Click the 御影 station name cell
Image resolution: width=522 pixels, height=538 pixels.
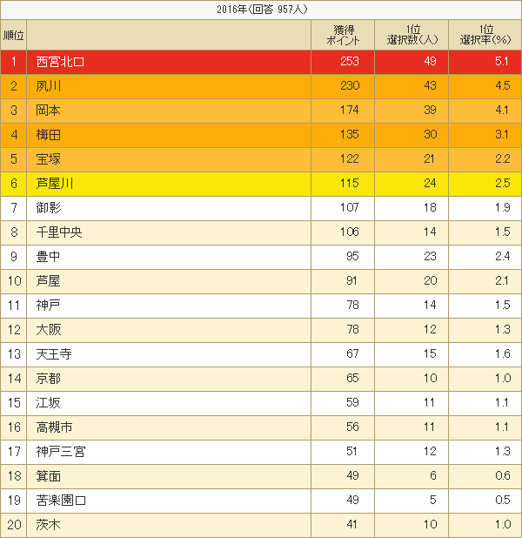pos(49,208)
